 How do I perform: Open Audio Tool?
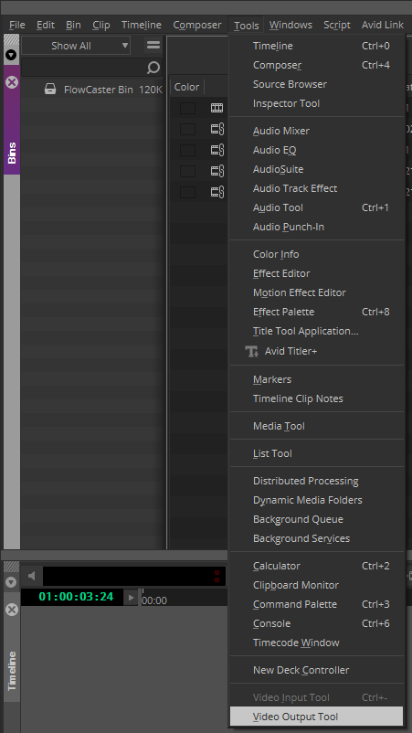click(x=317, y=207)
